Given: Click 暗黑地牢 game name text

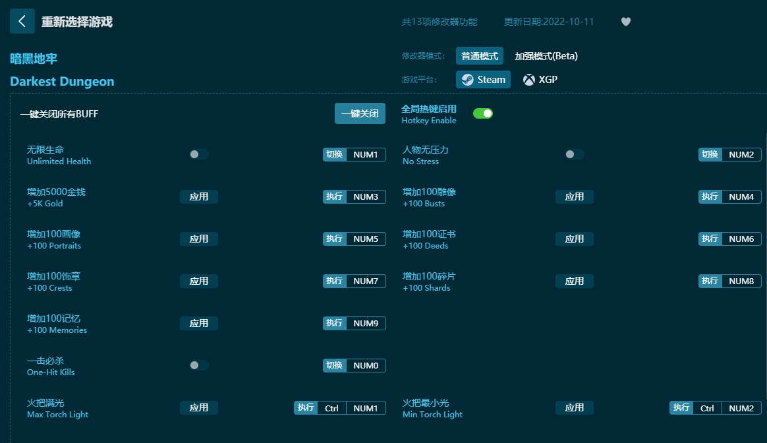Looking at the screenshot, I should 34,59.
